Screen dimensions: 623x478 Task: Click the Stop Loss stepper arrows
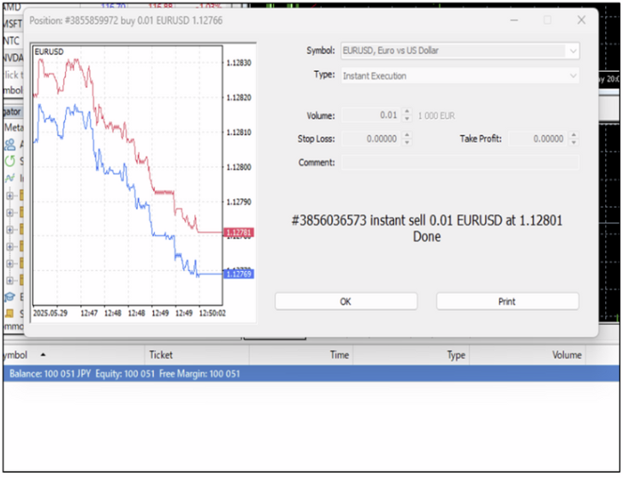point(406,139)
